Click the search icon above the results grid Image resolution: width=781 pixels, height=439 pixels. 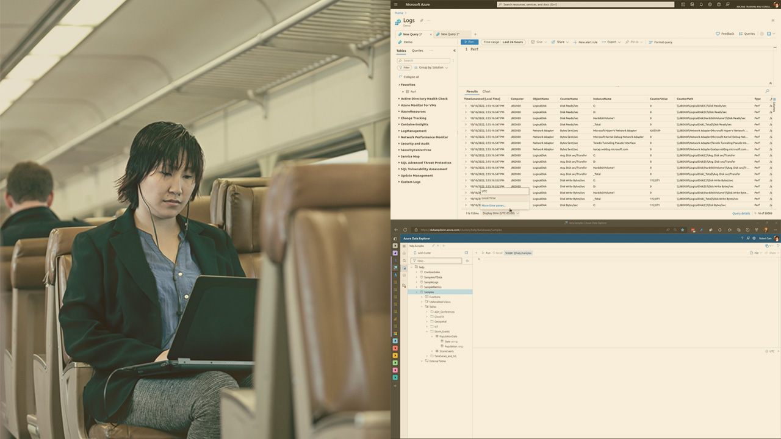[767, 91]
